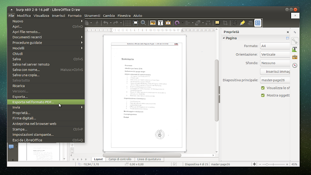The image size is (311, 175).
Task: Toggle the Visualizza lo sfondo checkbox
Action: [x=263, y=88]
